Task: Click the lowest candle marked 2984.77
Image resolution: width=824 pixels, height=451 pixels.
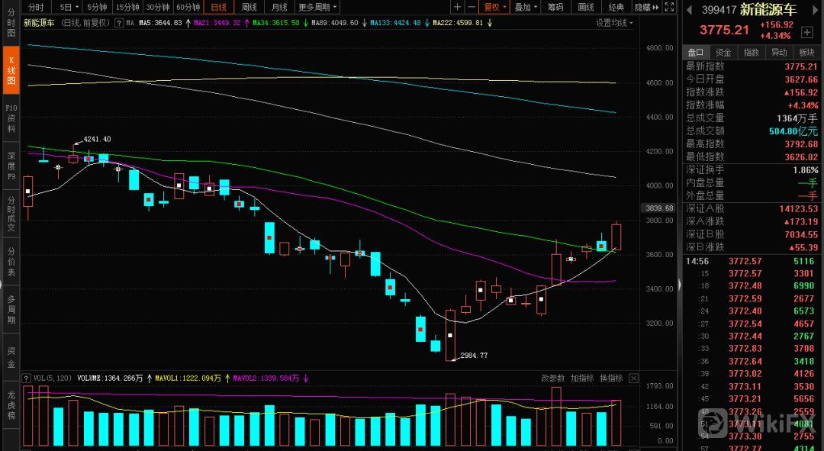Action: [450, 335]
